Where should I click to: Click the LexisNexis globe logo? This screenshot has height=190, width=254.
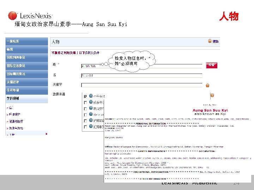12,16
